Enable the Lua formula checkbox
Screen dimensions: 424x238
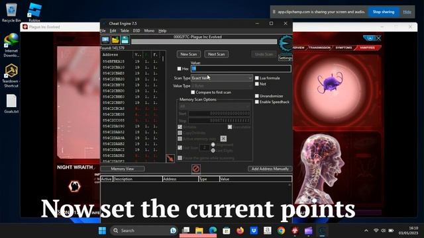[257, 78]
